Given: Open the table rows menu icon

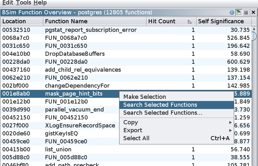Looking at the screenshot, I should (246, 13).
